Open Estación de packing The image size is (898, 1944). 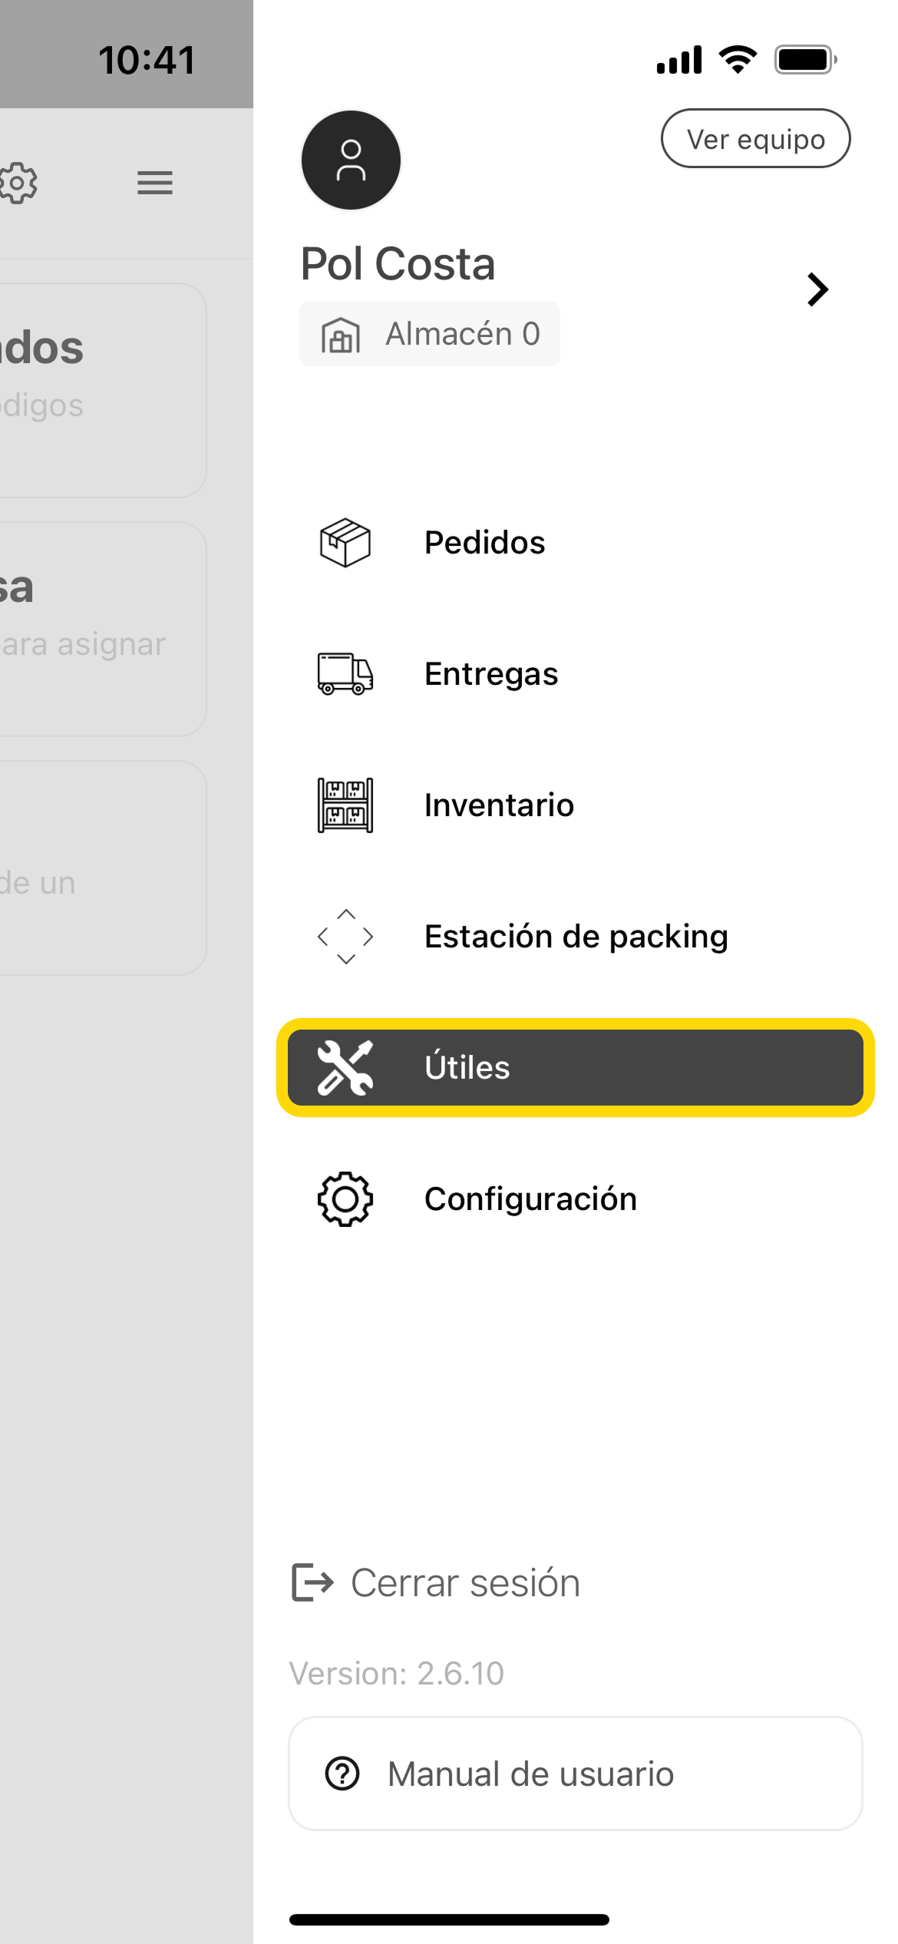tap(576, 937)
